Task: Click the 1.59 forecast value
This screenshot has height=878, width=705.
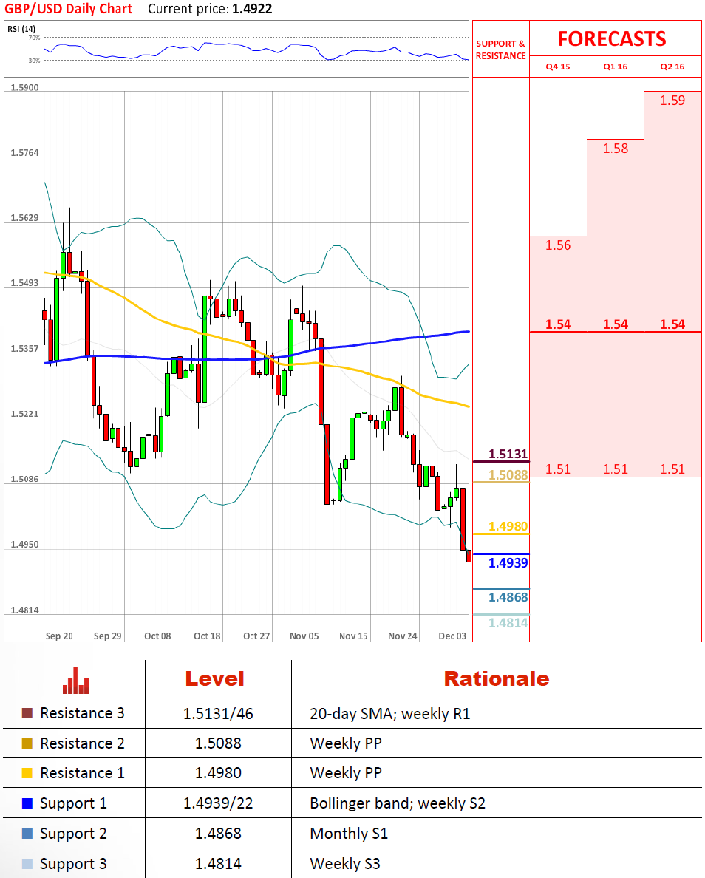Action: coord(672,101)
